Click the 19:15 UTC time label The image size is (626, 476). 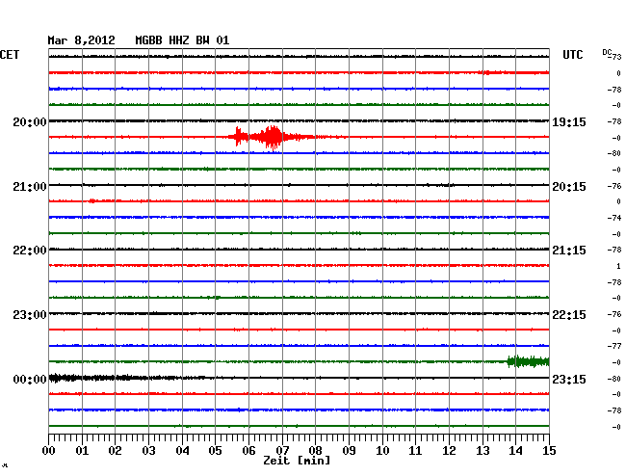tap(569, 121)
